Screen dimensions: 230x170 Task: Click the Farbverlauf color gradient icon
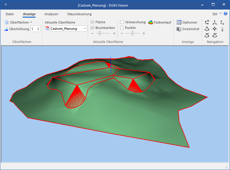[x=151, y=22]
